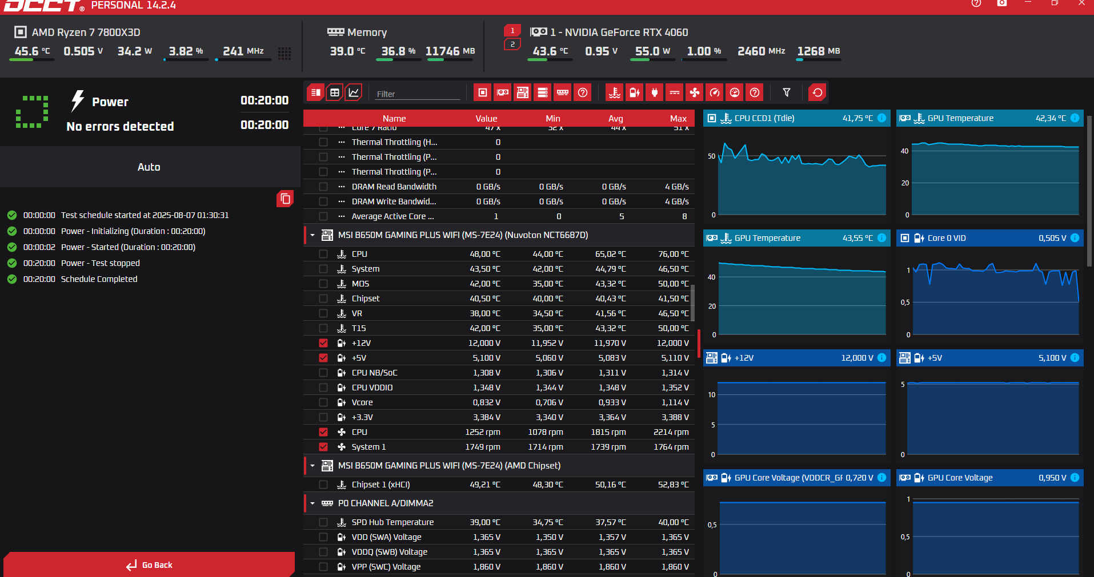Copy the test log with red icon
The height and width of the screenshot is (577, 1094).
(285, 199)
